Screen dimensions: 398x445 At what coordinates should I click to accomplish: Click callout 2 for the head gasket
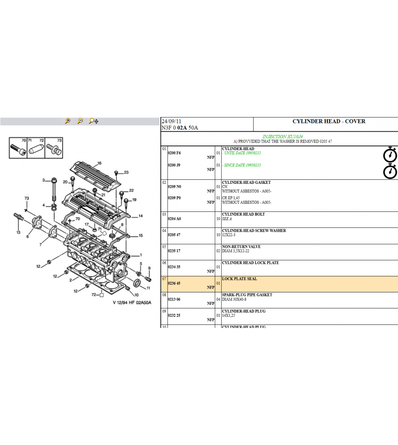[x=71, y=280]
